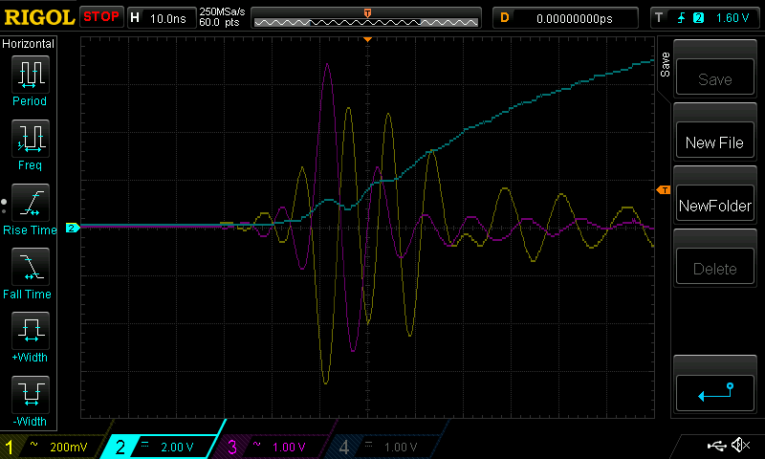
Task: Select the Freq measurement icon
Action: pyautogui.click(x=31, y=138)
